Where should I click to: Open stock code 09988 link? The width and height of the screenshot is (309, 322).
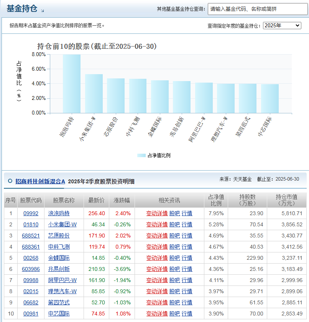(31, 280)
